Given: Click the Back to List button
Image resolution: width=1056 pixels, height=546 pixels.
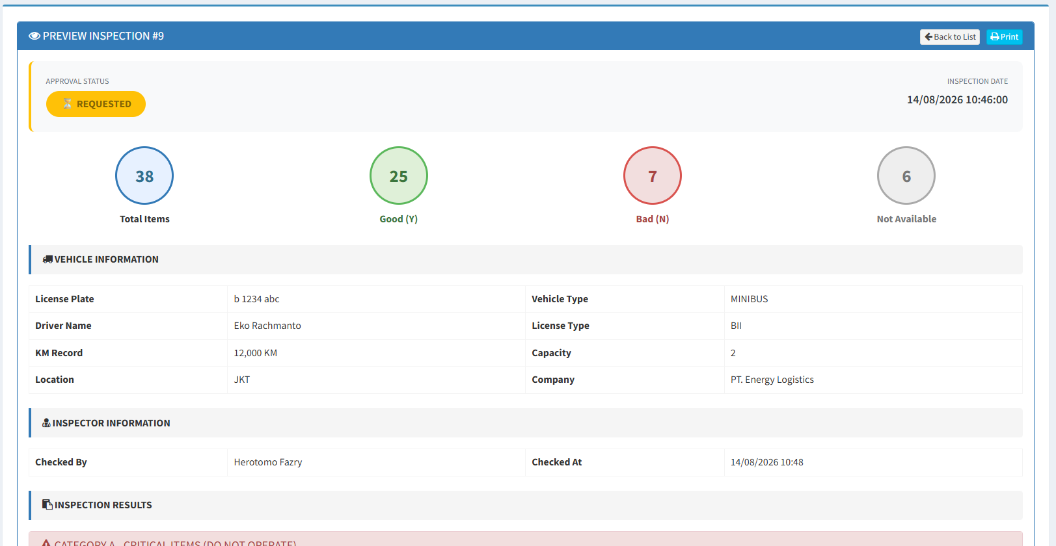Looking at the screenshot, I should tap(949, 37).
